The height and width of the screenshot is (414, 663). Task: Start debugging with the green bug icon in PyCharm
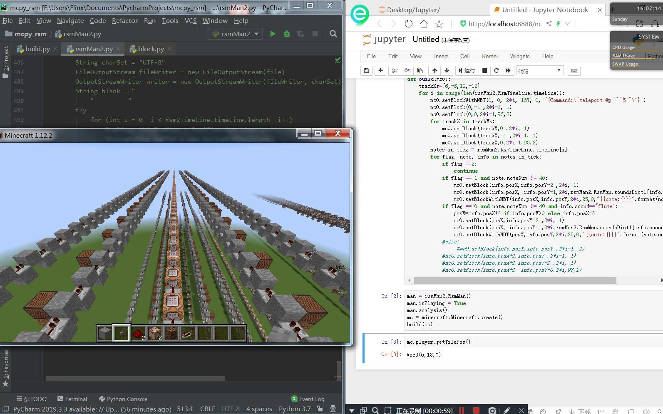coord(287,34)
